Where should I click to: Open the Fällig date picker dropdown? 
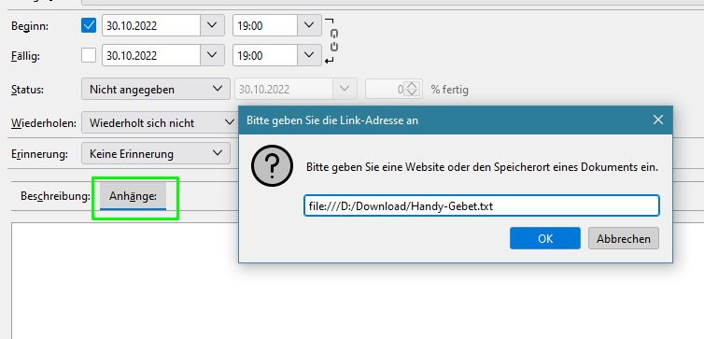pyautogui.click(x=212, y=55)
